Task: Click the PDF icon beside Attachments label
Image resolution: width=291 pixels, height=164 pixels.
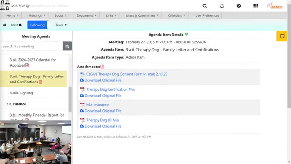Action: click(102, 67)
